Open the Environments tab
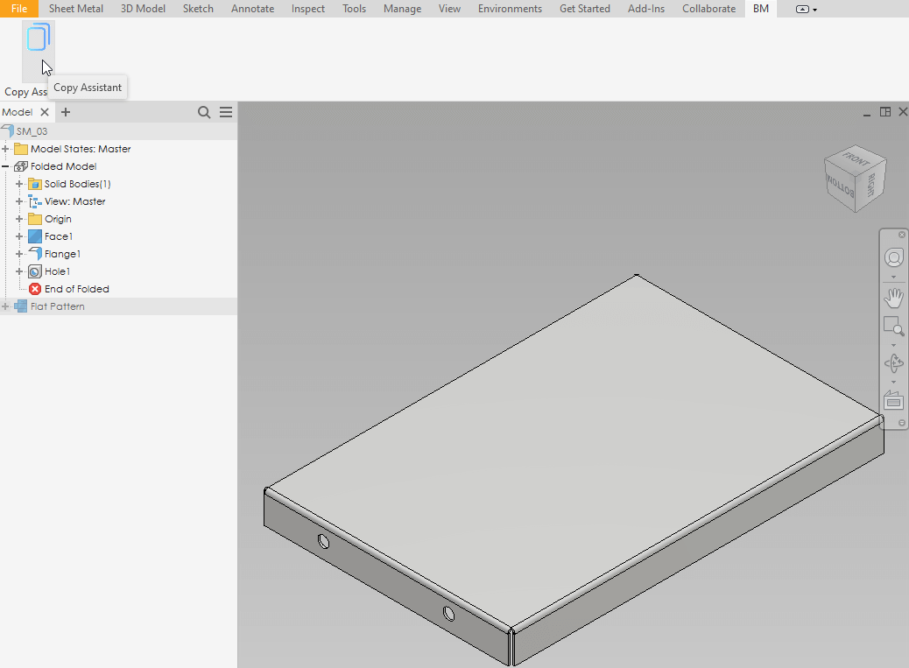This screenshot has width=909, height=668. click(510, 9)
